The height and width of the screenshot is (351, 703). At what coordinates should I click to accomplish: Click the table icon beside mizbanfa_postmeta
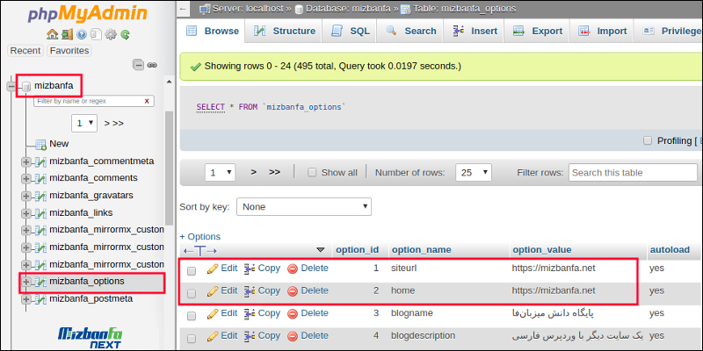tap(40, 299)
